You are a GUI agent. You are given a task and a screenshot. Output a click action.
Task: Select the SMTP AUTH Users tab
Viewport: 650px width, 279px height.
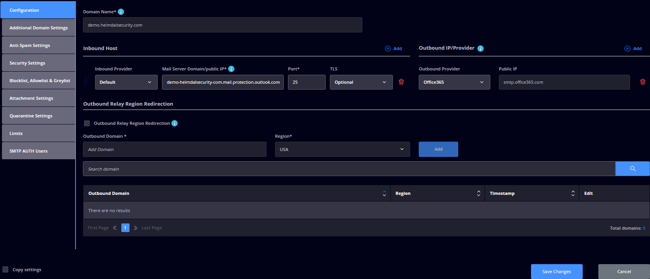38,151
